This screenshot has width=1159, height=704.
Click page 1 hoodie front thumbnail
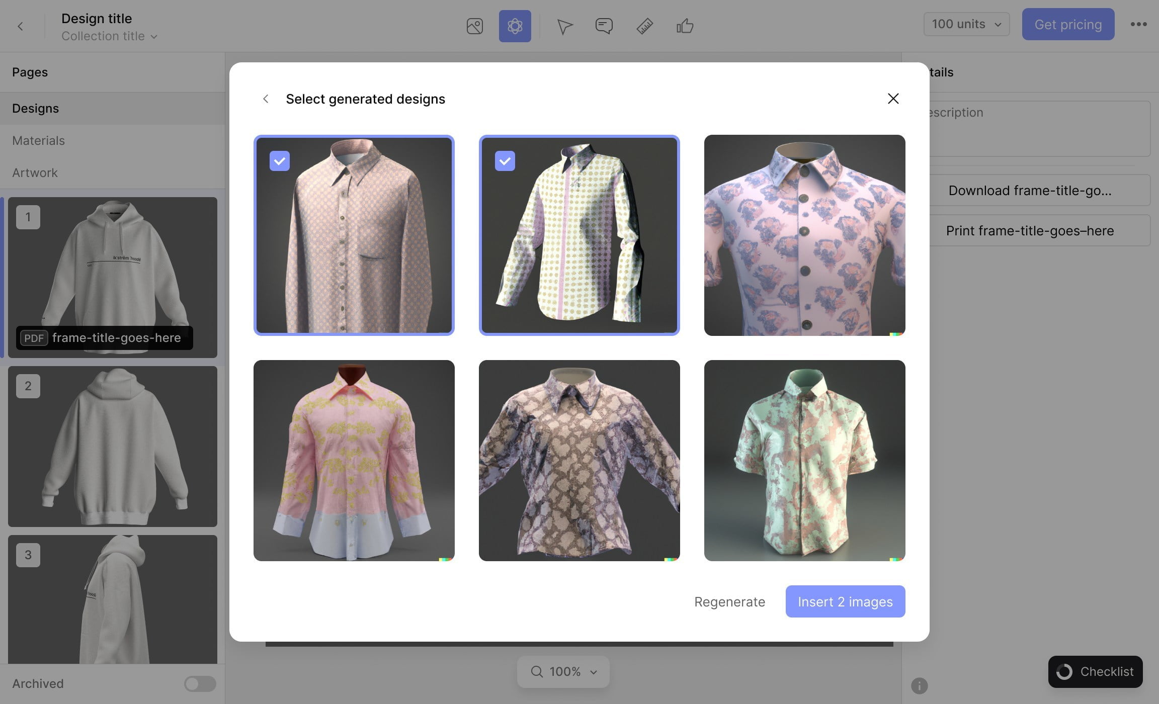(x=113, y=277)
